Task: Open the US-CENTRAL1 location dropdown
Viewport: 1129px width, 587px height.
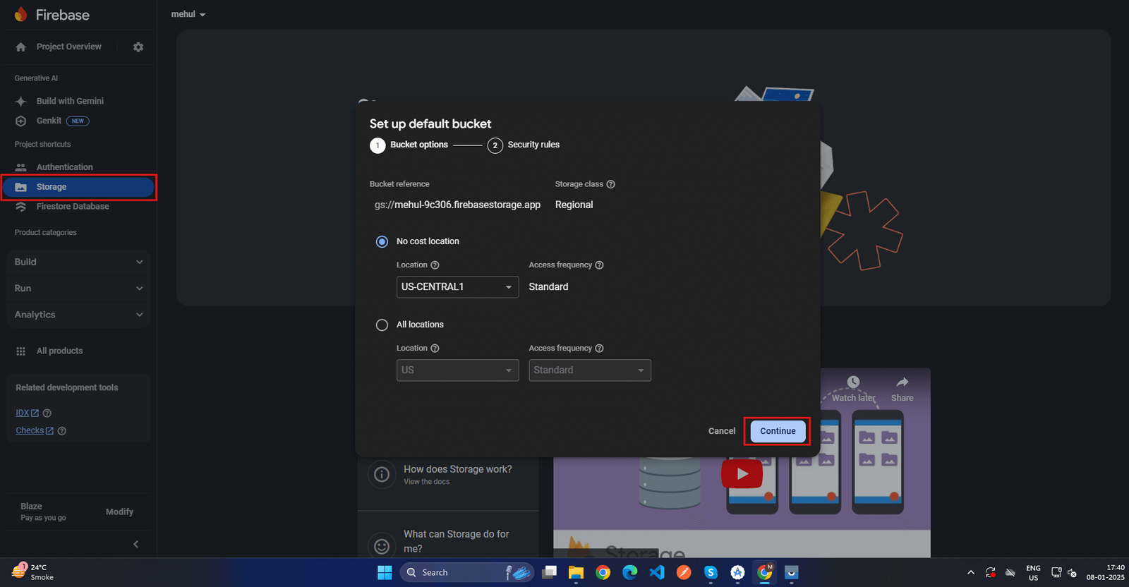Action: (457, 287)
